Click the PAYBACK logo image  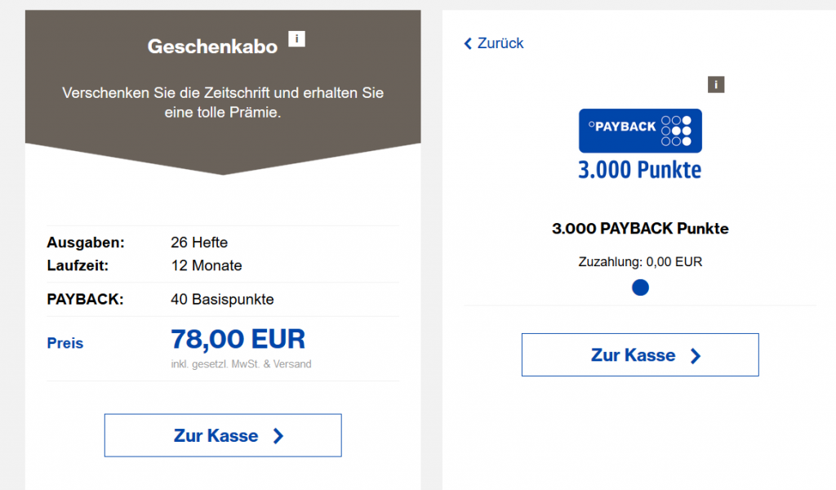click(640, 131)
